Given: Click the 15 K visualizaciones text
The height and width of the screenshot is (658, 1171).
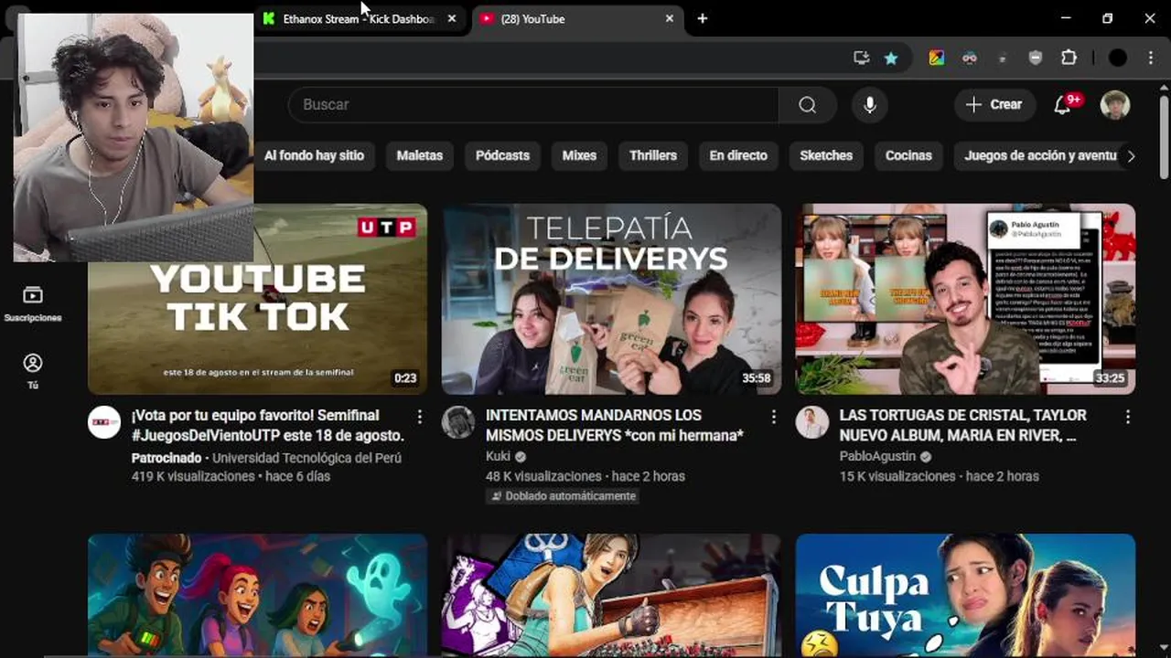Looking at the screenshot, I should click(897, 476).
